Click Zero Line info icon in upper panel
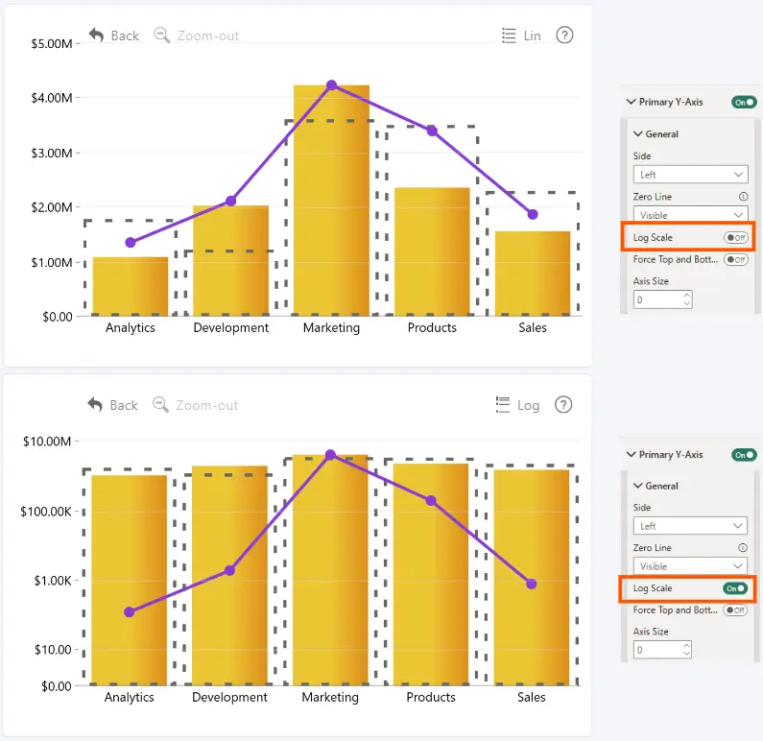The image size is (763, 741). pyautogui.click(x=743, y=197)
